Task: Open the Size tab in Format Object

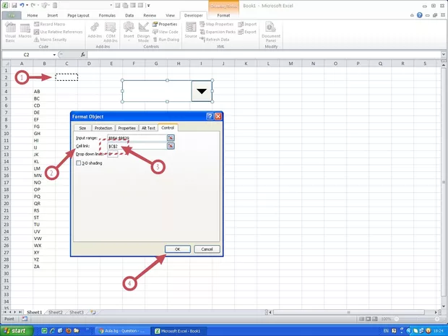Action: (82, 128)
